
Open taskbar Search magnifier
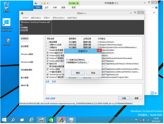tap(13, 120)
